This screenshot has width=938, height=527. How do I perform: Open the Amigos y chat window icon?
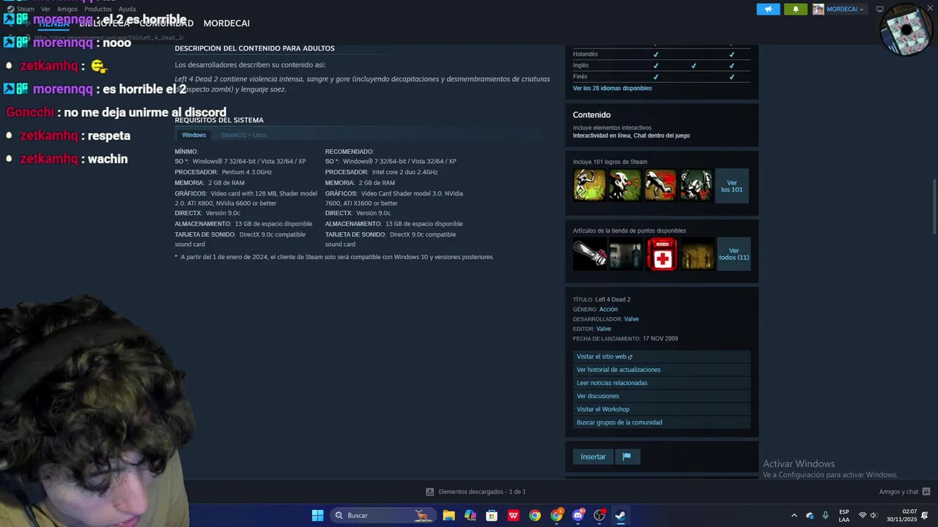click(926, 492)
